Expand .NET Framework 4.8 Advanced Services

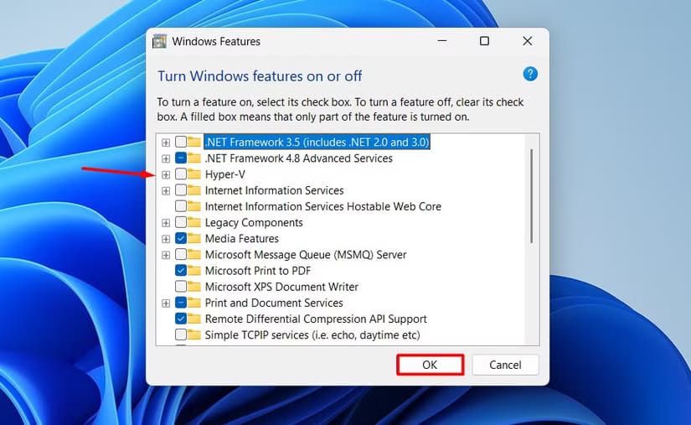[x=166, y=158]
